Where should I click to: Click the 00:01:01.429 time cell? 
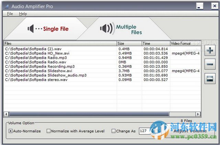pyautogui.click(x=156, y=58)
